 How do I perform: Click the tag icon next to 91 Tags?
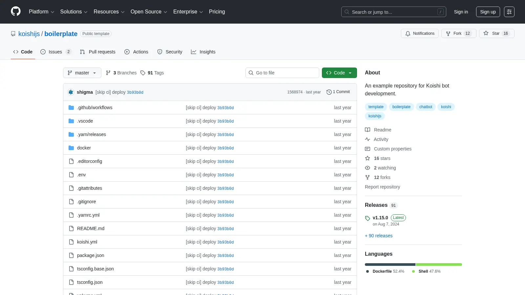pyautogui.click(x=143, y=73)
